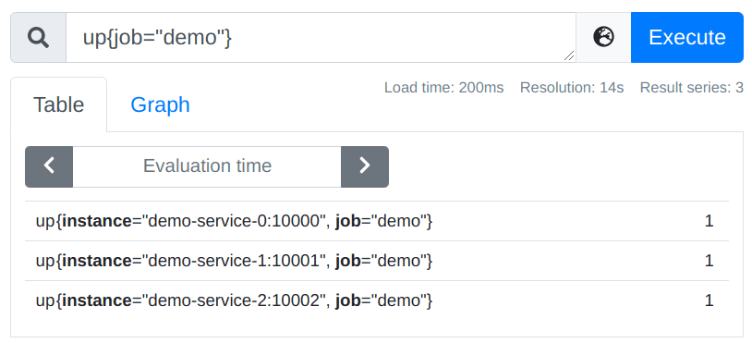
Task: Run the query with Execute
Action: click(686, 37)
